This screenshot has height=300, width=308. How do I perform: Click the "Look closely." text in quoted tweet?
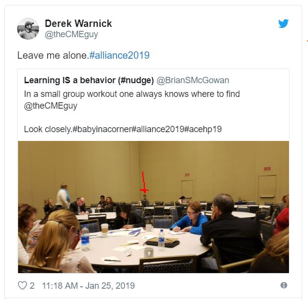(x=48, y=129)
